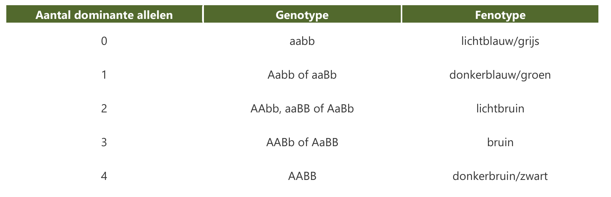The width and height of the screenshot is (611, 197).
Task: Click the 'AAbb,' text in the two-allele row
Action: [267, 109]
